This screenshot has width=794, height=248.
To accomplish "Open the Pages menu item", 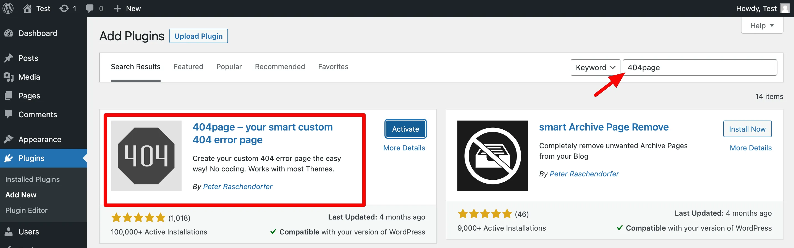I will [x=43, y=96].
